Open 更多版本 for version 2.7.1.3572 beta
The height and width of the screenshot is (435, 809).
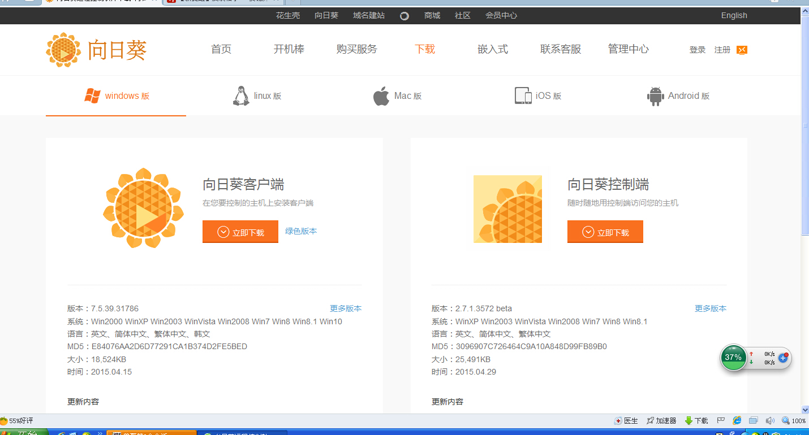point(711,308)
